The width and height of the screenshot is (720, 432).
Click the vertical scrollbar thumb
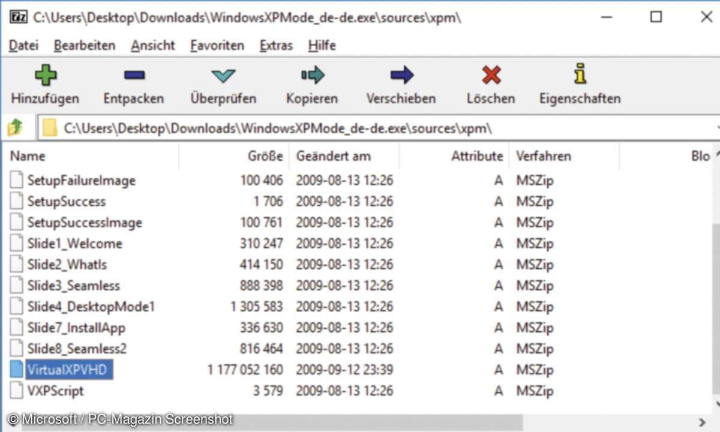(x=716, y=309)
